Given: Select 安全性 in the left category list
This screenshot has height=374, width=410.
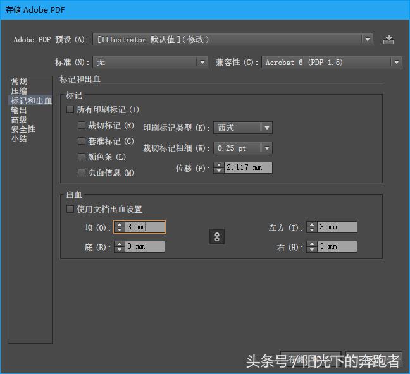Looking at the screenshot, I should [23, 129].
